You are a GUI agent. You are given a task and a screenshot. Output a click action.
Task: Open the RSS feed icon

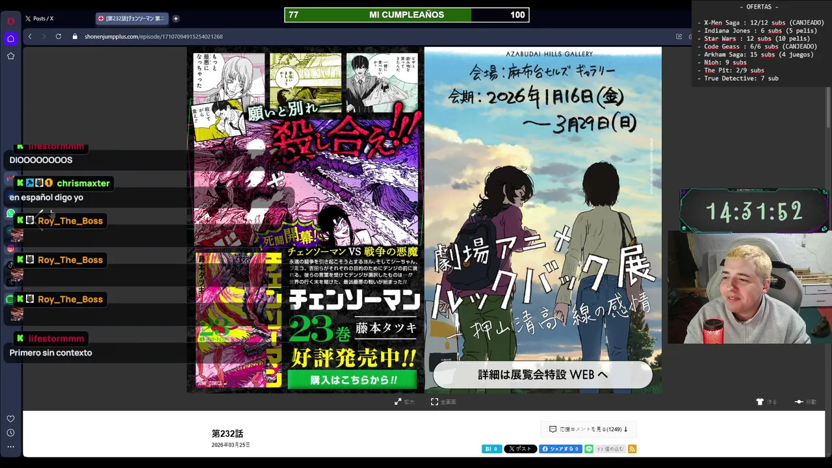(x=632, y=449)
